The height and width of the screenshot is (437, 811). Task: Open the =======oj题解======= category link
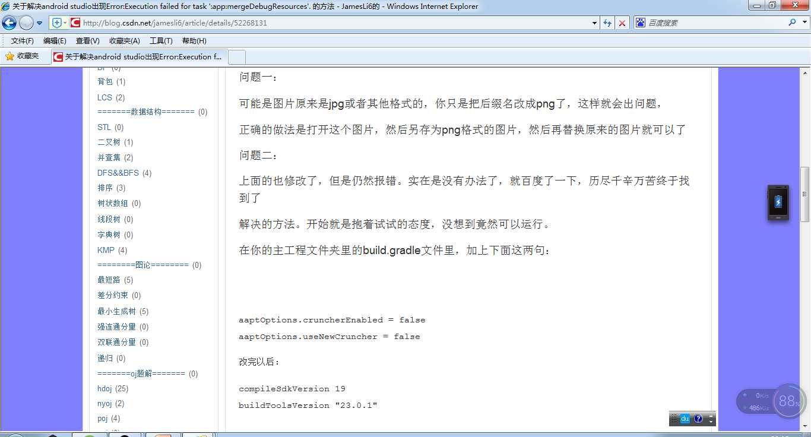(x=141, y=373)
